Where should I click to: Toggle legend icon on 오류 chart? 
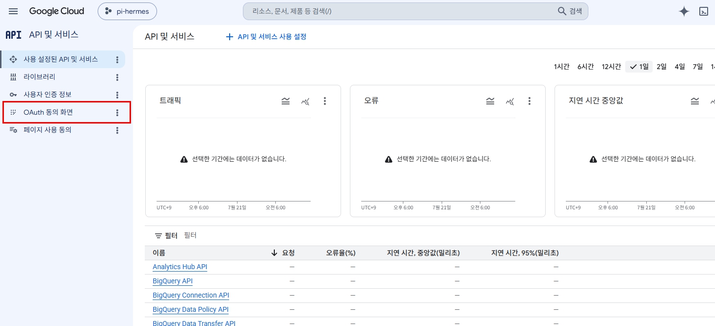point(490,101)
